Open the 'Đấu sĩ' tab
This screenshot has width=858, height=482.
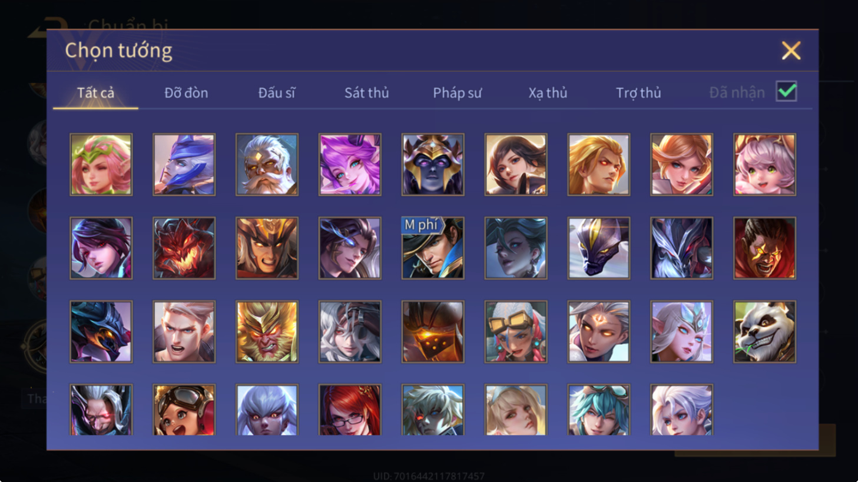point(277,92)
